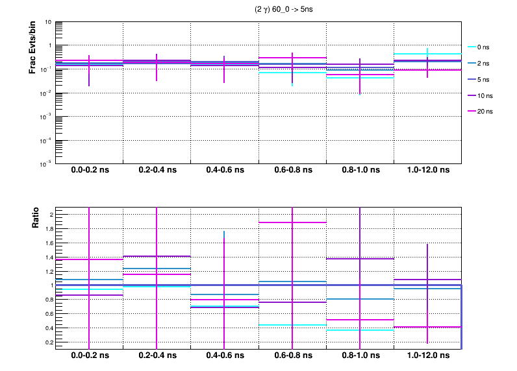Click '1.0-12.0 ns' label on top plot
The width and height of the screenshot is (517, 371).
(x=427, y=171)
